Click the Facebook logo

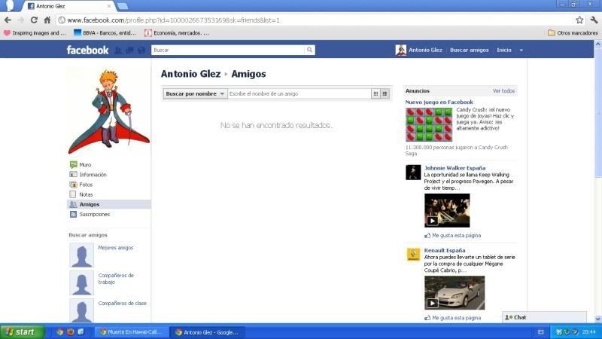(x=87, y=50)
